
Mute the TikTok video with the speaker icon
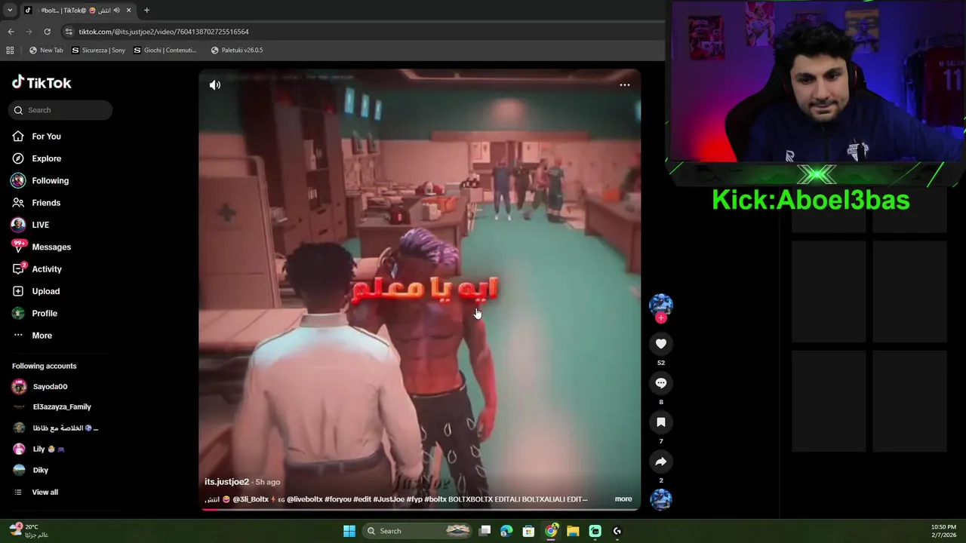[215, 85]
